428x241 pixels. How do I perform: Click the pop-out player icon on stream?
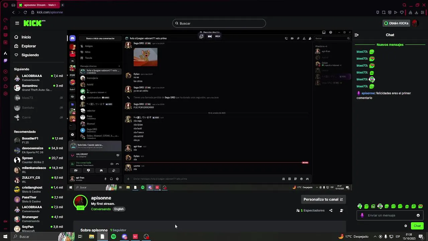click(x=201, y=36)
